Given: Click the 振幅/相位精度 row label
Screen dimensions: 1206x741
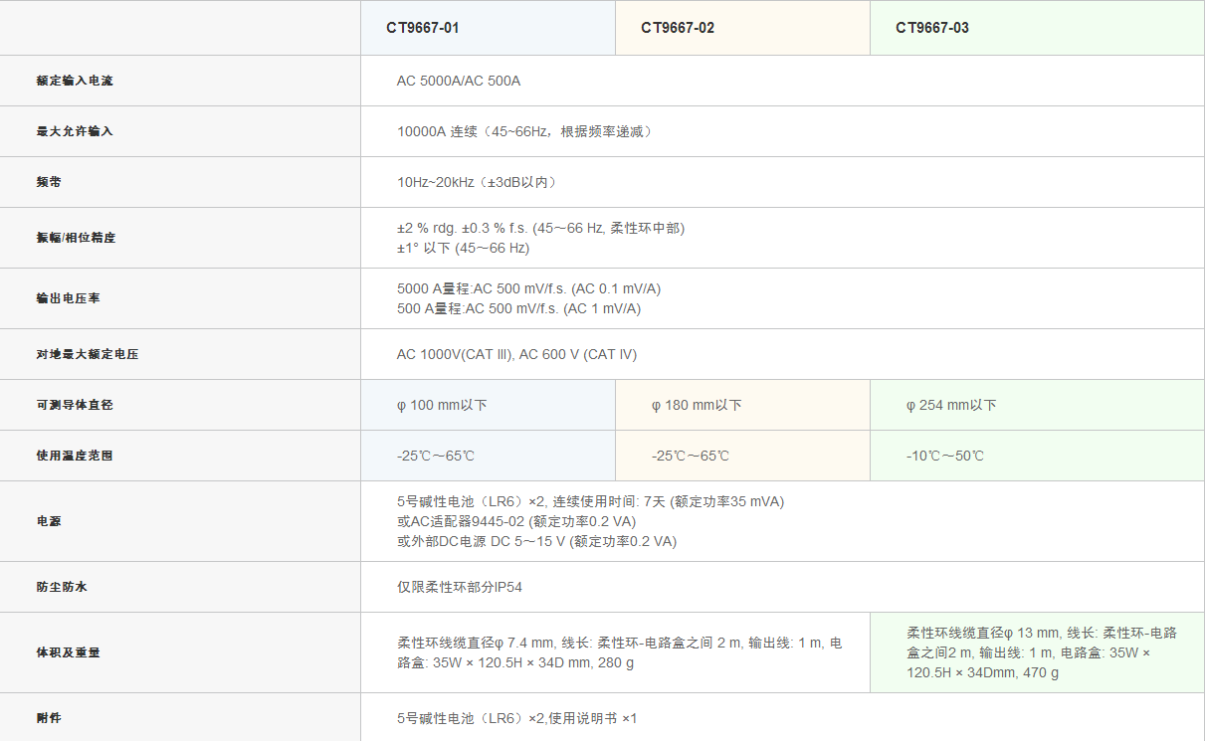Looking at the screenshot, I should pos(76,239).
